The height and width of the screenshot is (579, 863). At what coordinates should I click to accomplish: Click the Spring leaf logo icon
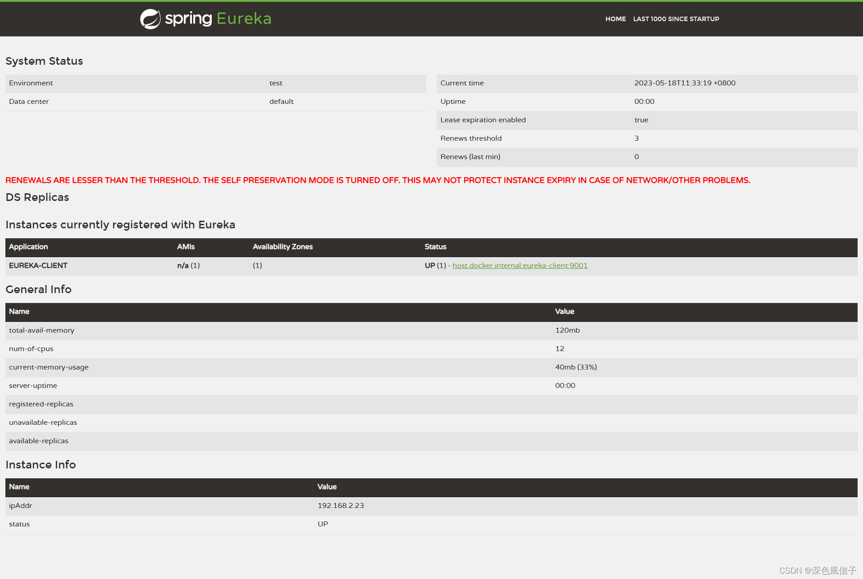pyautogui.click(x=150, y=19)
